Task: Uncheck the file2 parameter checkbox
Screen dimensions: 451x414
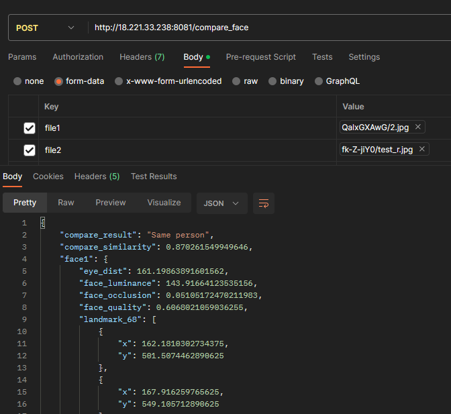Action: point(30,150)
